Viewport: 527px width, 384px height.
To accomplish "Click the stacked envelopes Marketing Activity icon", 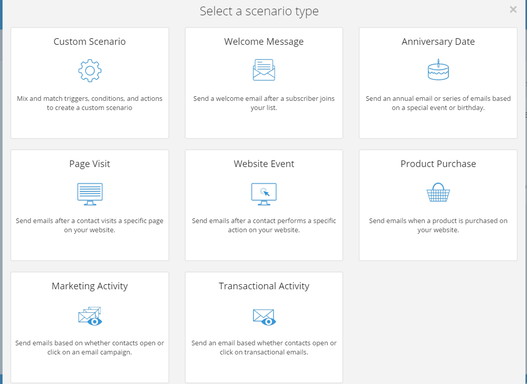I will [x=90, y=316].
